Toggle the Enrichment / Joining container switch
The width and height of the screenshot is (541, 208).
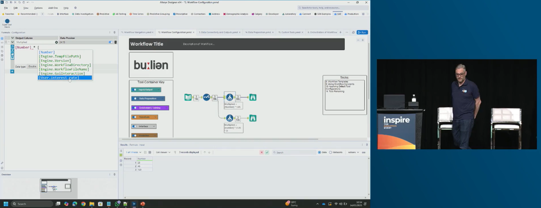[x=135, y=108]
